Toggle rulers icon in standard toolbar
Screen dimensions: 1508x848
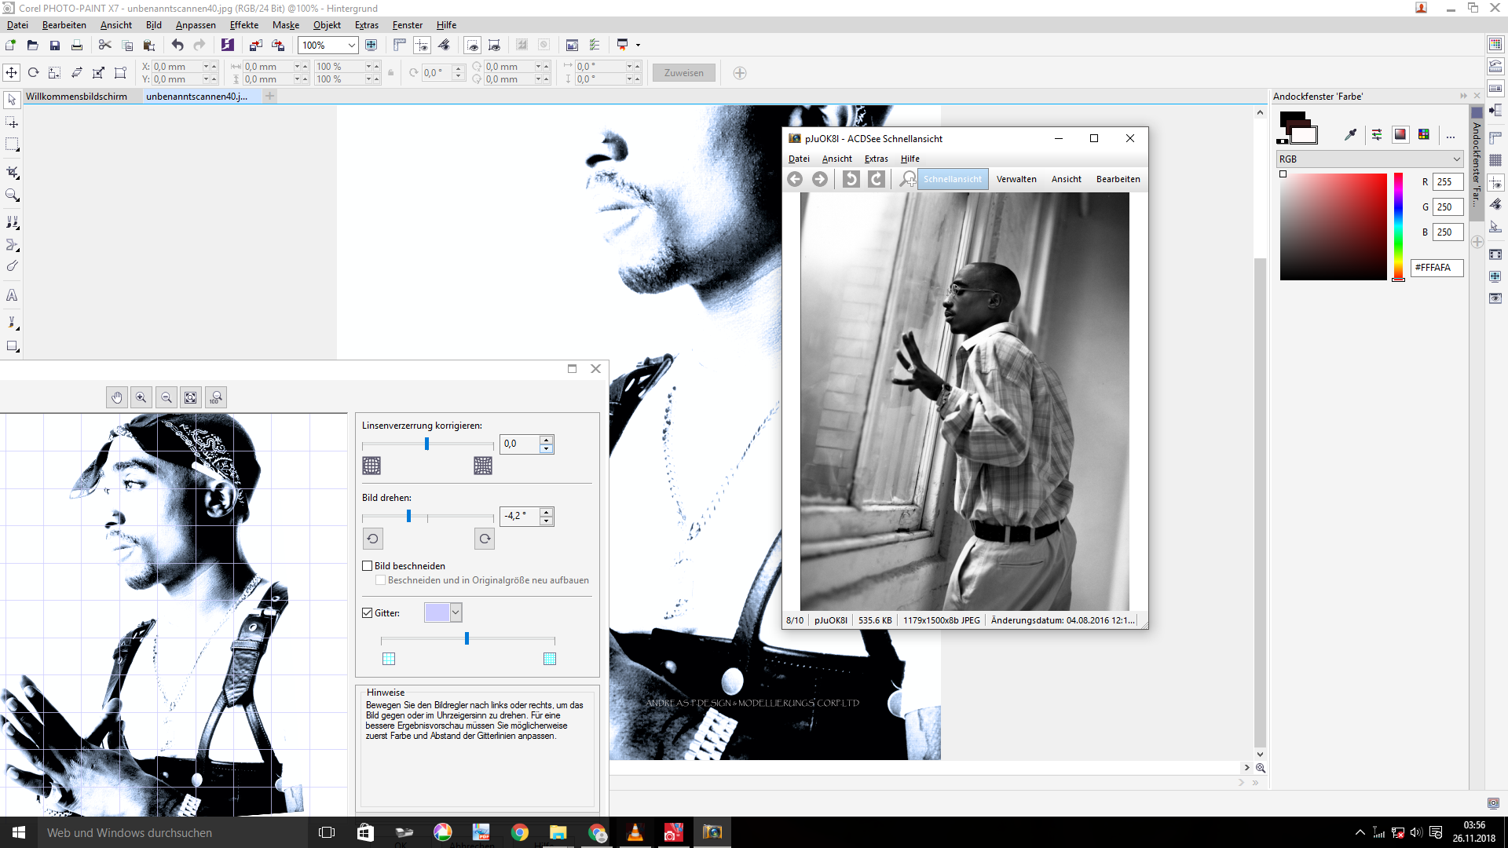[x=399, y=45]
